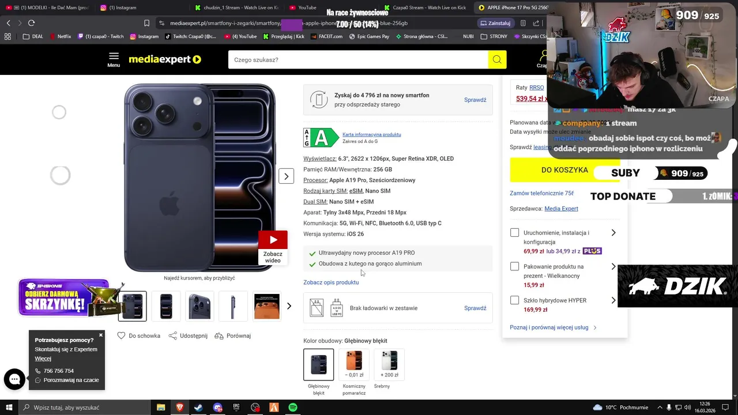Click the Zainstaluj app button
This screenshot has height=415, width=738.
click(495, 23)
